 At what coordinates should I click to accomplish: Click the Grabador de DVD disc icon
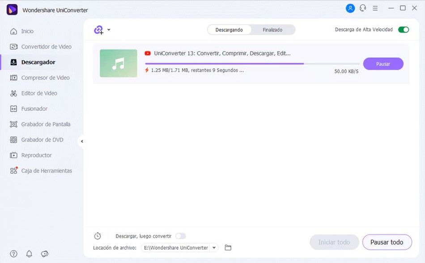click(13, 140)
